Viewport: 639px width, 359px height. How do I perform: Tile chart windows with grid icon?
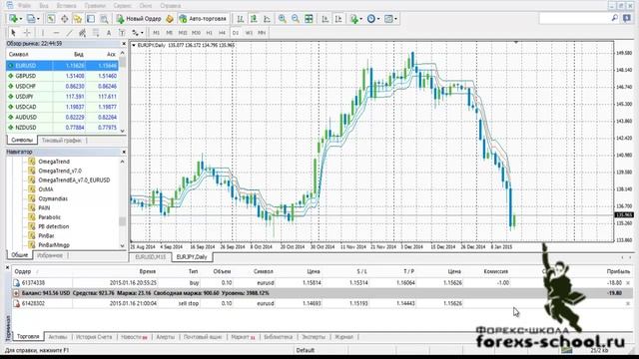[x=309, y=19]
